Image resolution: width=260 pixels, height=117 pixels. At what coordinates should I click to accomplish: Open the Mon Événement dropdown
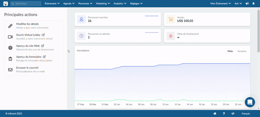coord(221,4)
